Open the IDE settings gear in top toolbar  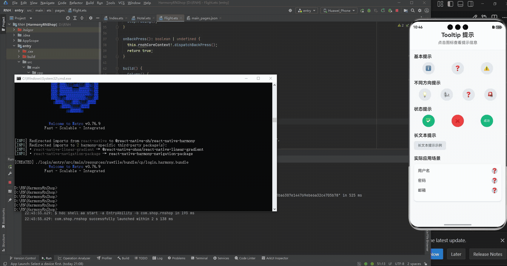pos(420,11)
